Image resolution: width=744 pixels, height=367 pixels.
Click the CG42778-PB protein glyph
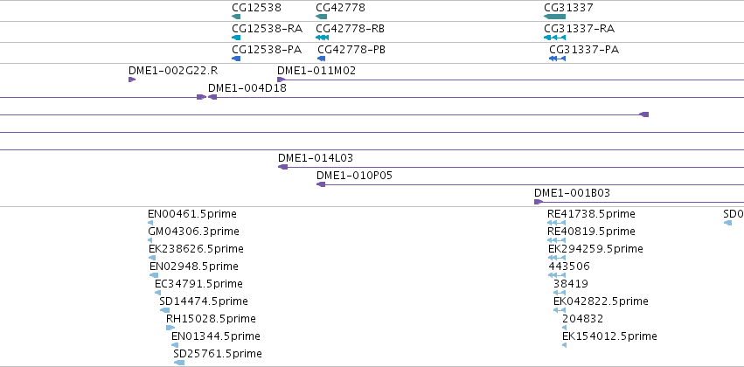pos(321,59)
